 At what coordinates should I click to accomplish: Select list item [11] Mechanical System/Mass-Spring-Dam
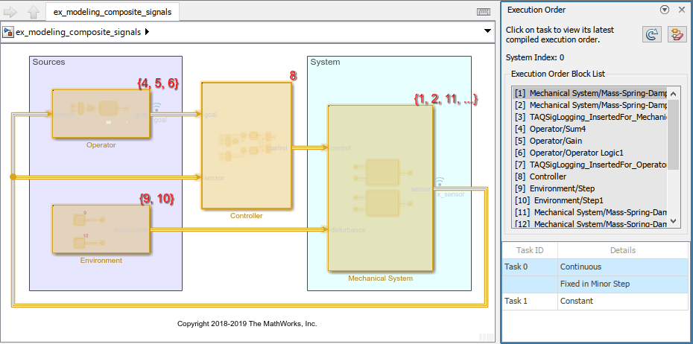[590, 212]
